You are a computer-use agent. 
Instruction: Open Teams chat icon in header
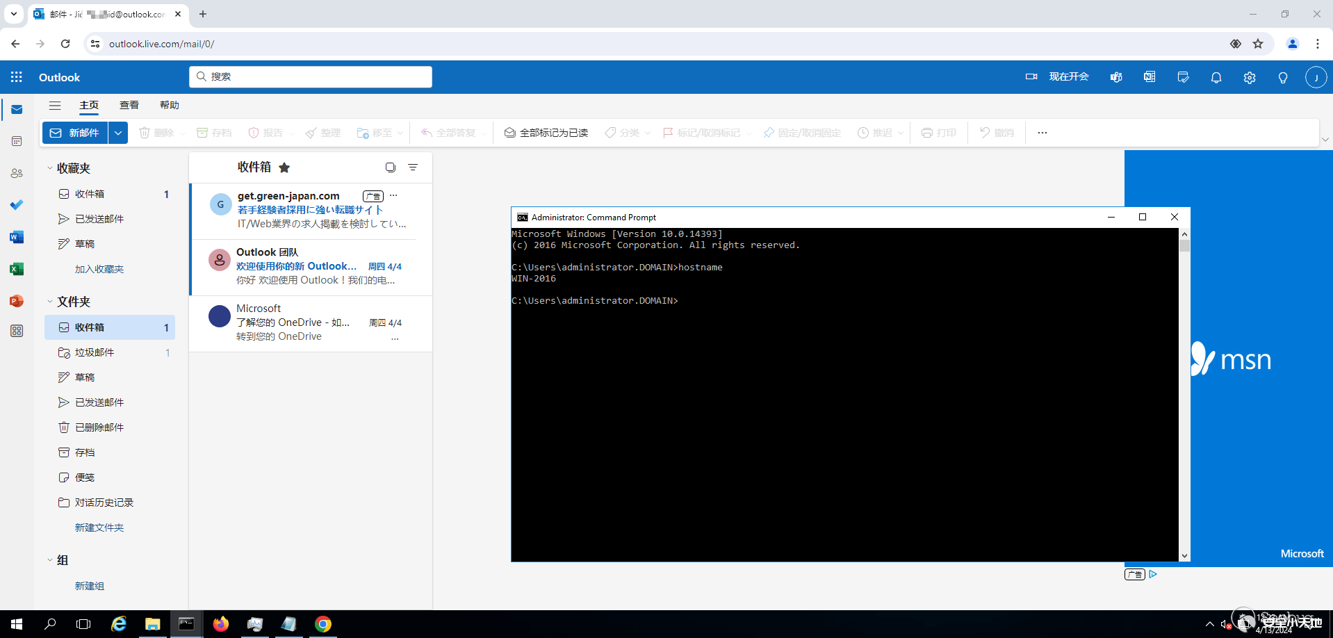coord(1116,77)
